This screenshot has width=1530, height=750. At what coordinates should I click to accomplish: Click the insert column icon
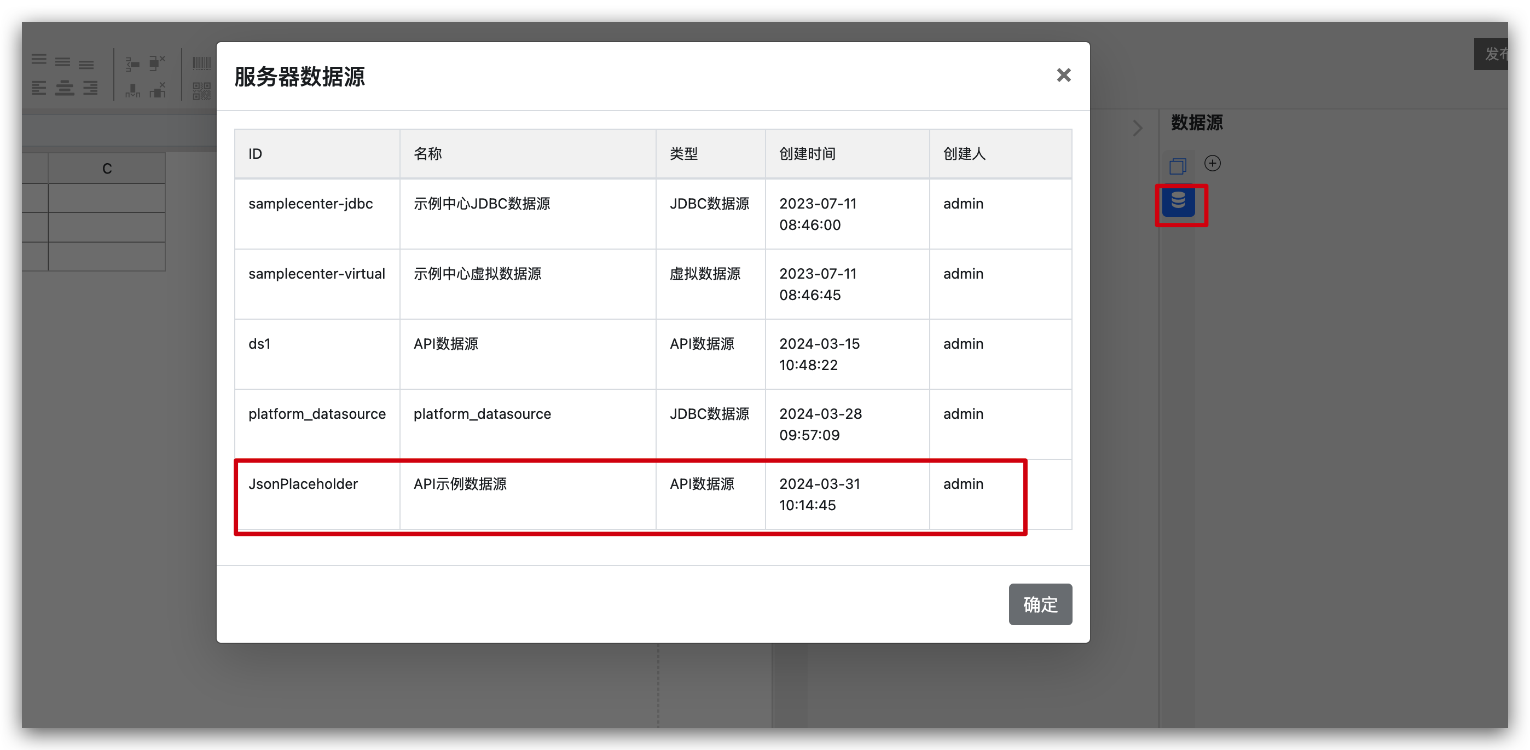tap(132, 90)
